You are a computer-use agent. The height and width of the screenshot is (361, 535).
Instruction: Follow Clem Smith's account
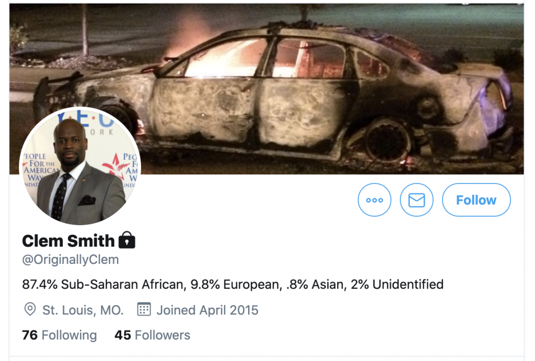[x=476, y=200]
